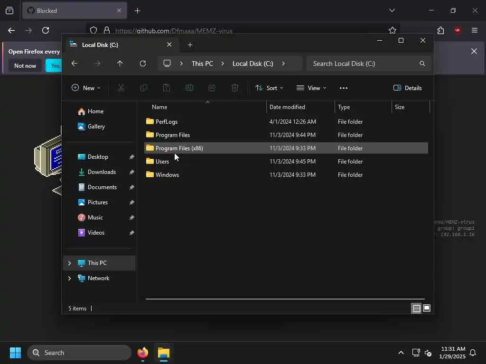Refresh the Local Disk (C:) folder view
The image size is (486, 364).
click(x=143, y=64)
